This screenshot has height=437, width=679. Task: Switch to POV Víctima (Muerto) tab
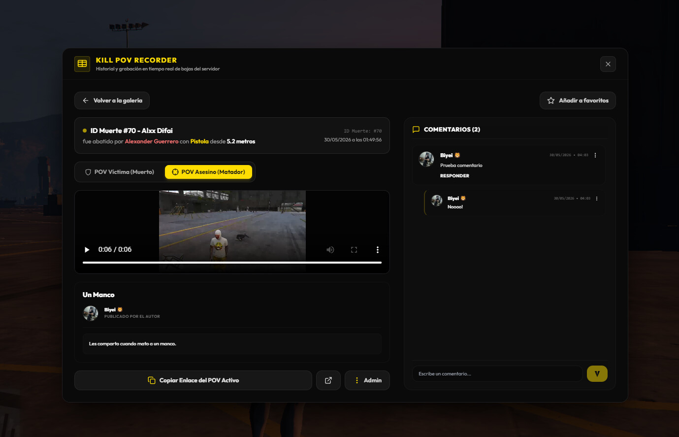[120, 172]
